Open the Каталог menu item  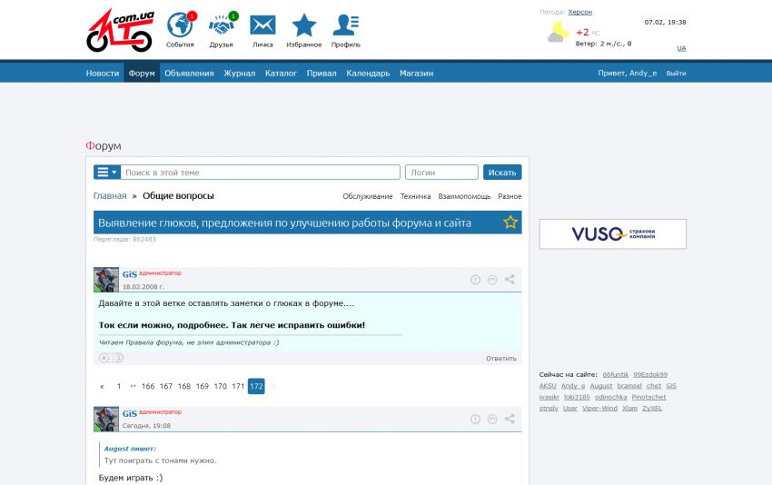281,74
